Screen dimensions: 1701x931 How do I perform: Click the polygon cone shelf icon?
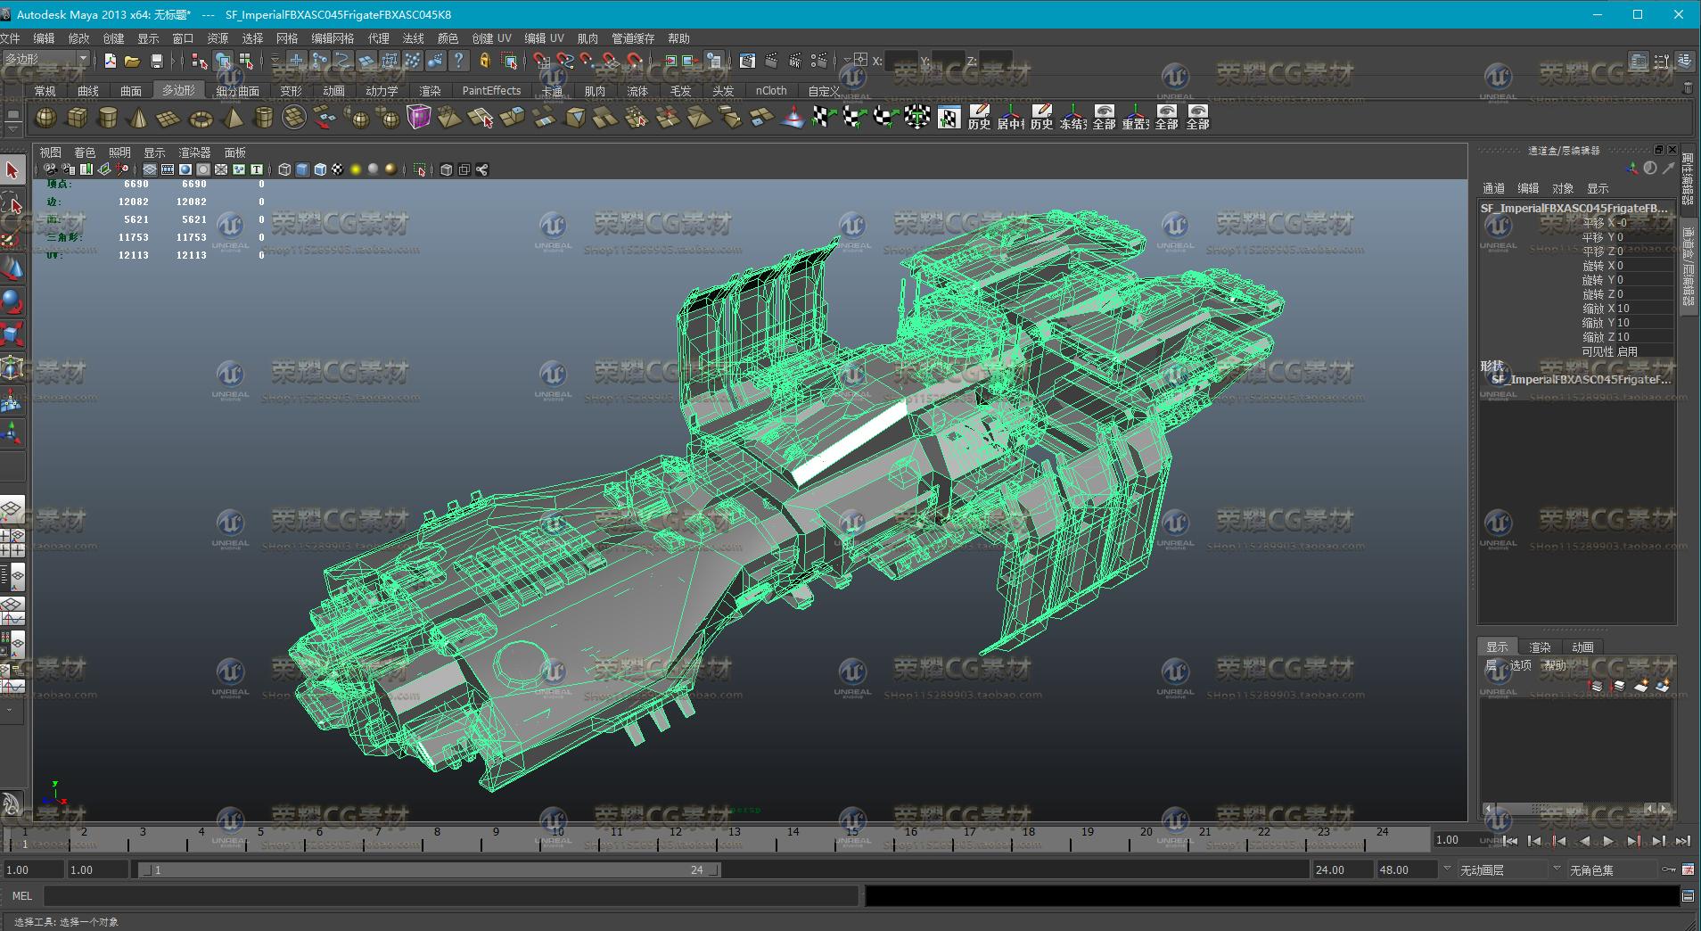point(138,118)
